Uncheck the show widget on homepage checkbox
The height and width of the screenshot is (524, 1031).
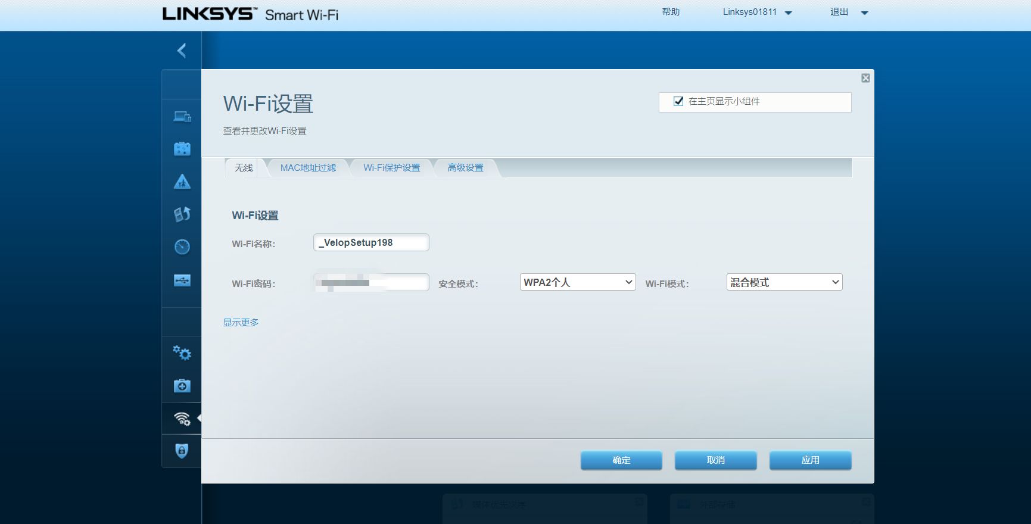coord(678,101)
